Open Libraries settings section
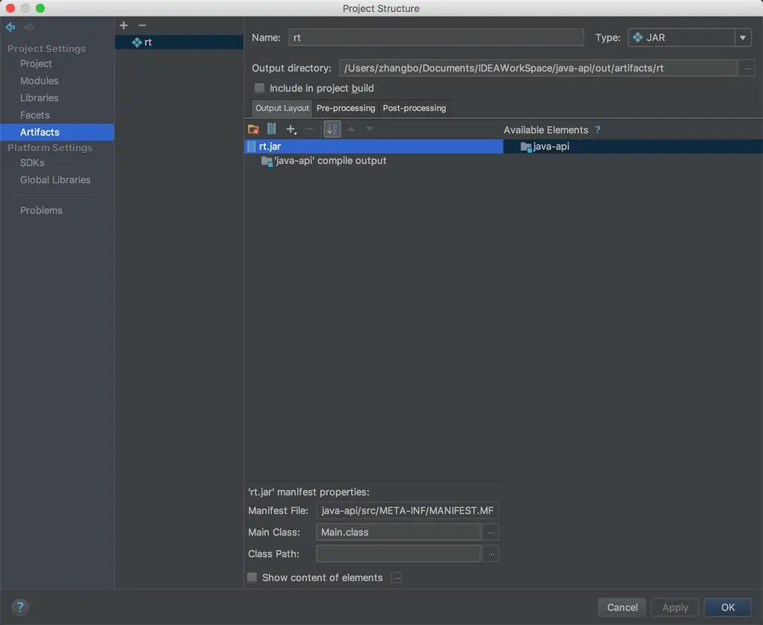 39,98
